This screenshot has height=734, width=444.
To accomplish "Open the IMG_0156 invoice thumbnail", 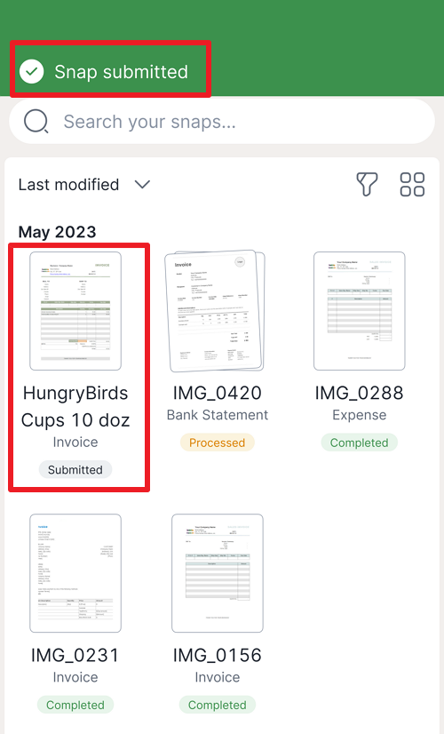I will coord(218,573).
